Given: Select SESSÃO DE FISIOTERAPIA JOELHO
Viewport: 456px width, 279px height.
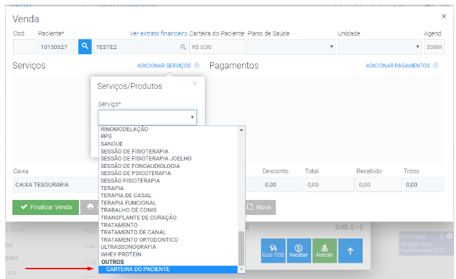Looking at the screenshot, I should click(x=168, y=158).
